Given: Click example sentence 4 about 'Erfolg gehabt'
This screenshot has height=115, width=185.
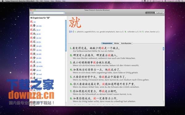Looking at the screenshot, I should coord(104,71).
